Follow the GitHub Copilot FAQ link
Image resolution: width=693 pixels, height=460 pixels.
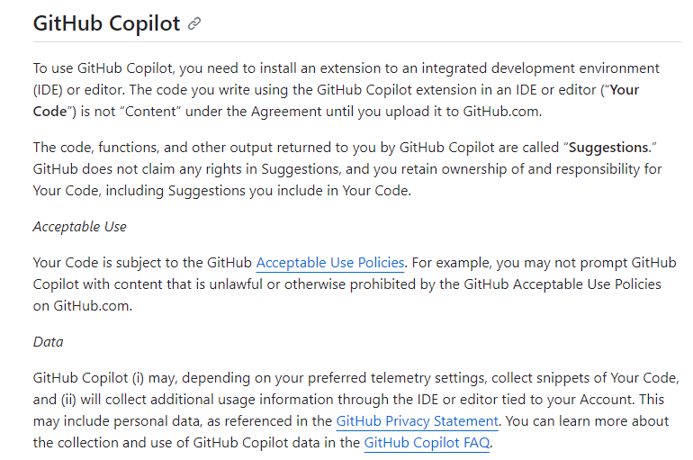pos(427,442)
